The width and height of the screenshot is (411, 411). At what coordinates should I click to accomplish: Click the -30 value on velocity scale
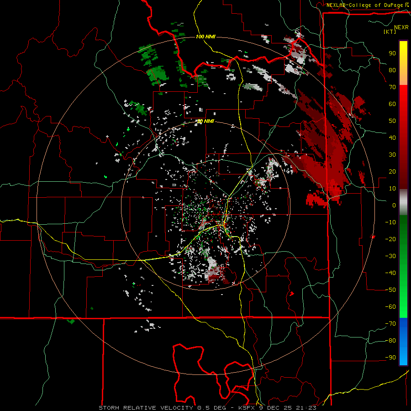pyautogui.click(x=390, y=256)
